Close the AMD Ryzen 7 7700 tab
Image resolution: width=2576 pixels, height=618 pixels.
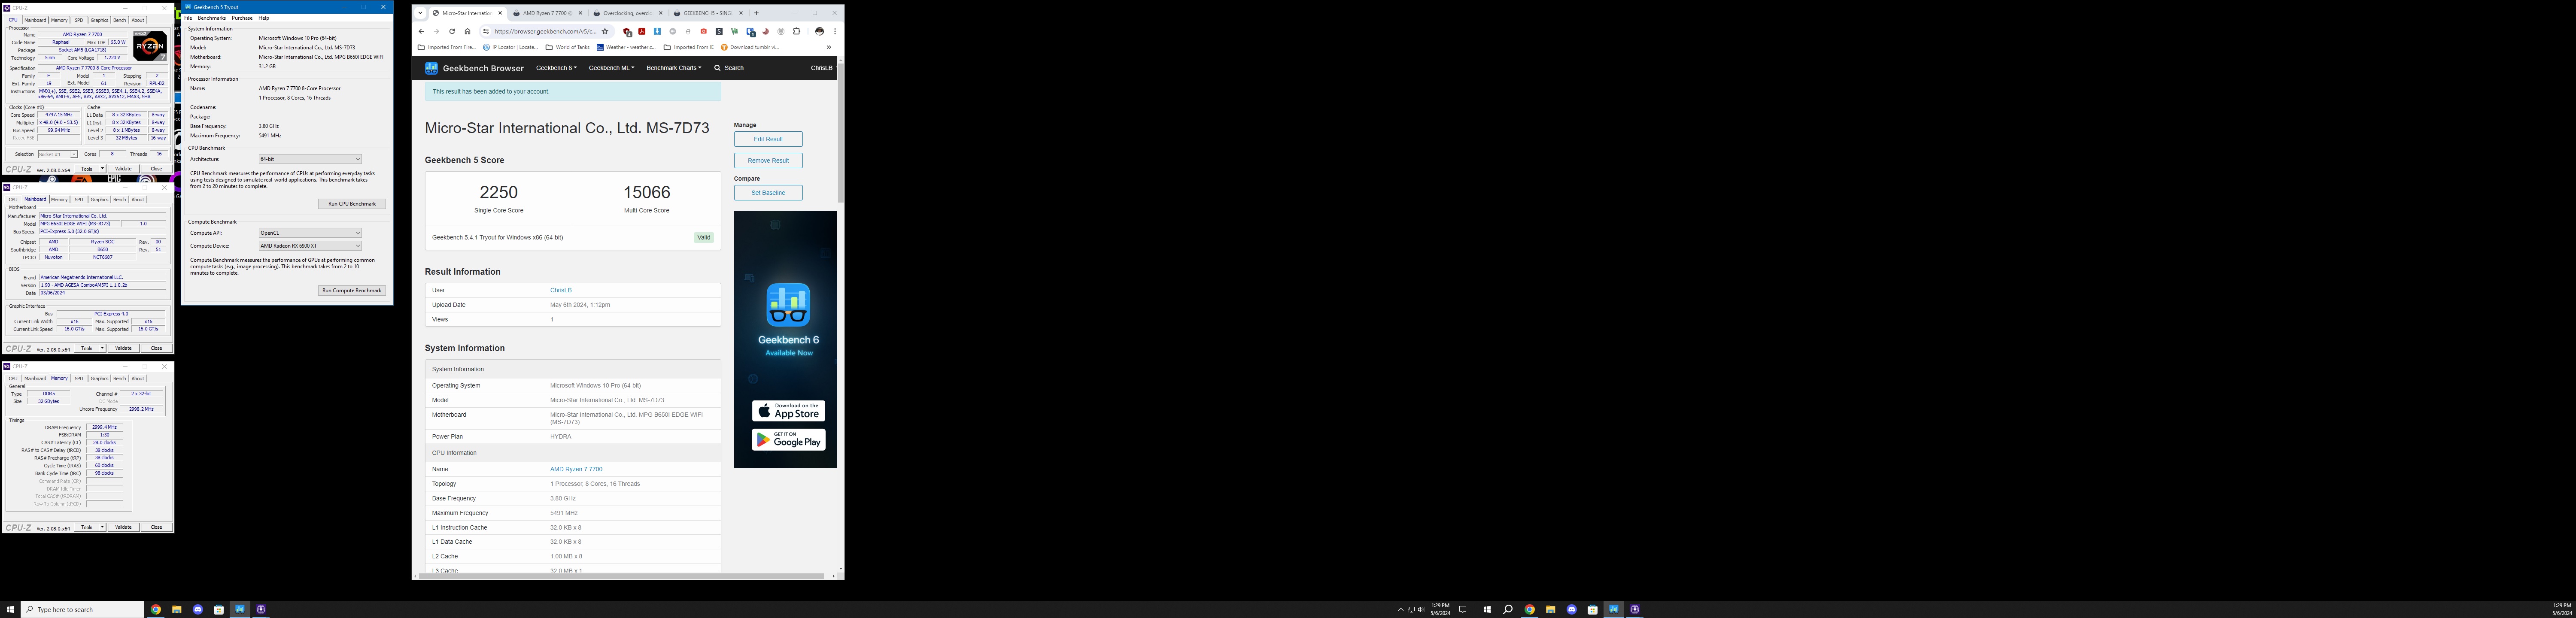(x=581, y=13)
